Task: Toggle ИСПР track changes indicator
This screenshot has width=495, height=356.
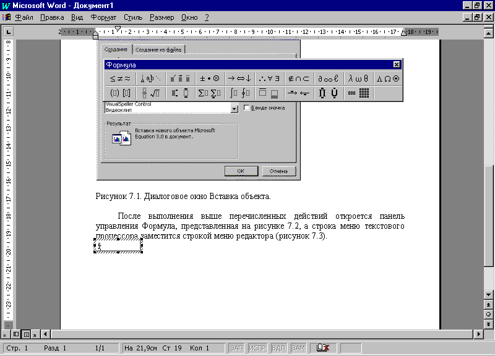Action: 257,348
